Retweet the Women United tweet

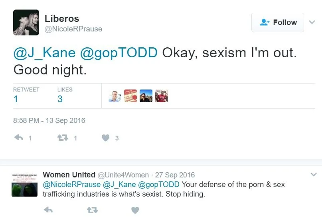(92, 210)
